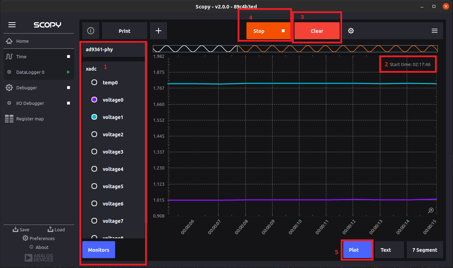Toggle run square beside Debugger

[68, 88]
